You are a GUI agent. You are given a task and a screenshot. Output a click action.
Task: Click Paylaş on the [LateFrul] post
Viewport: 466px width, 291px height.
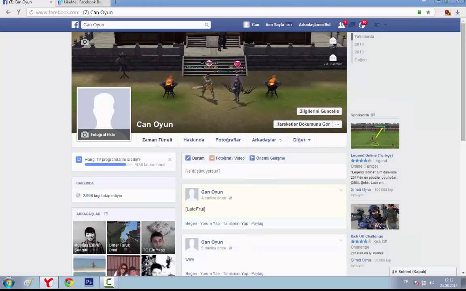click(x=257, y=224)
